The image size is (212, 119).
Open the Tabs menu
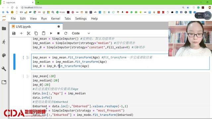click(68, 19)
